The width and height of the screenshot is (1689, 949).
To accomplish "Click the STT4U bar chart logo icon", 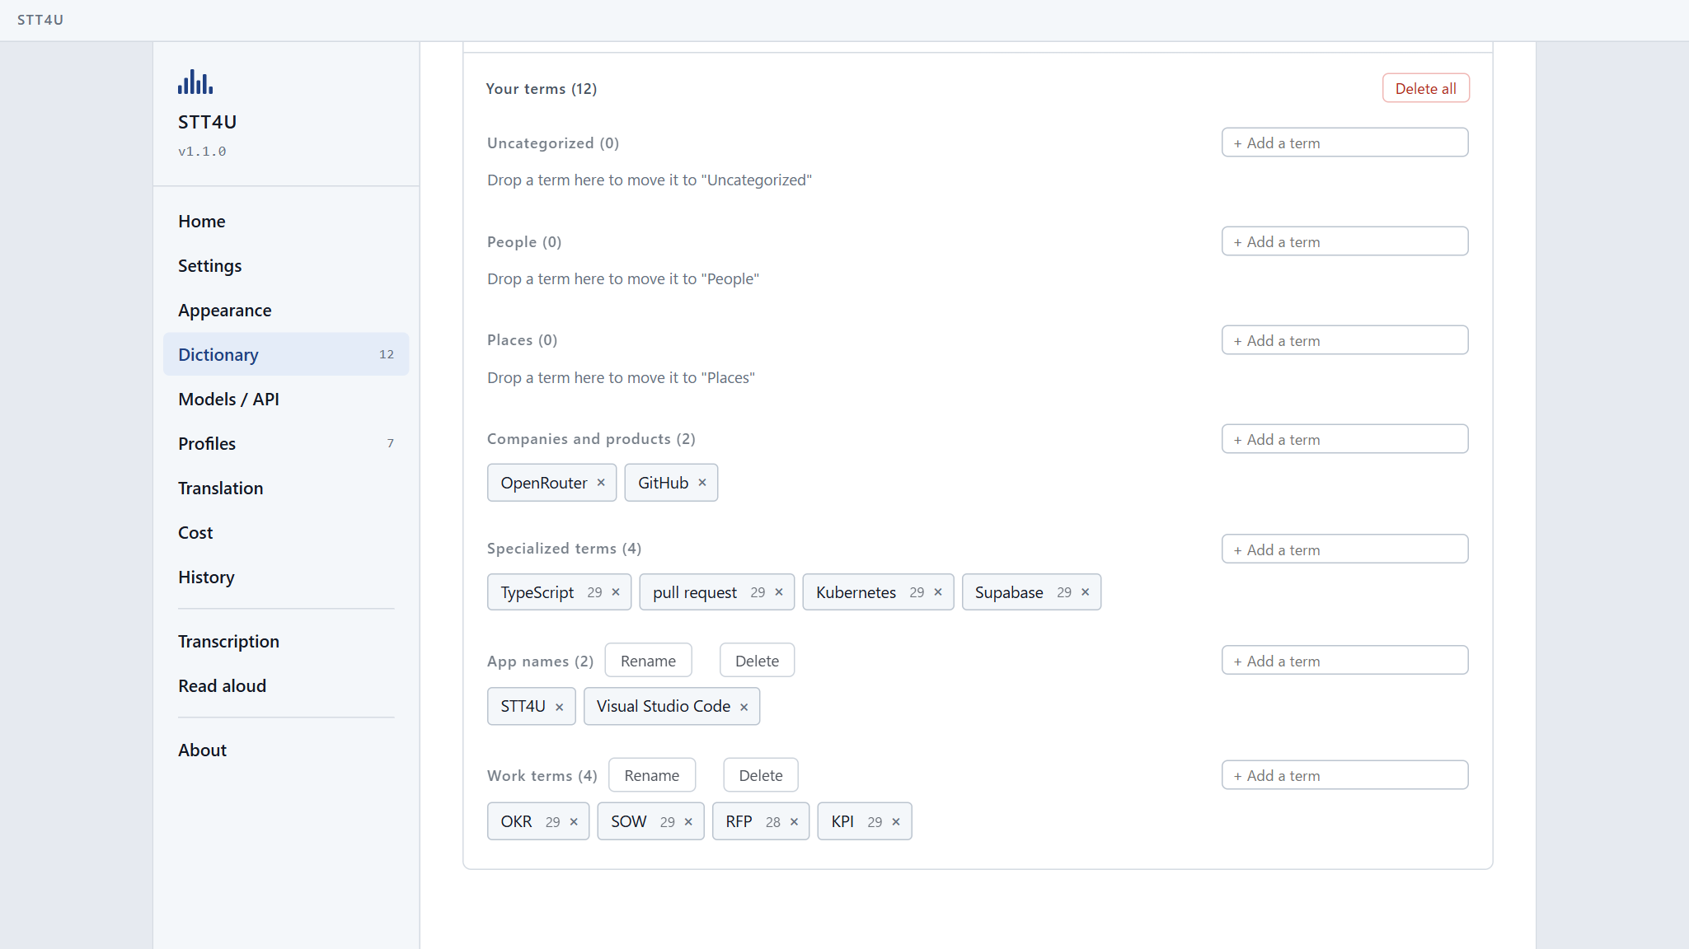I will pyautogui.click(x=195, y=82).
